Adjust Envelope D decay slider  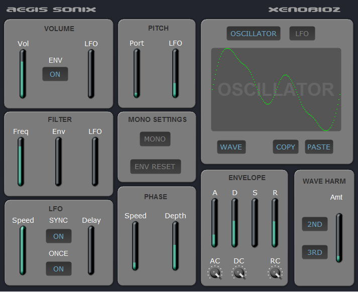[x=234, y=223]
